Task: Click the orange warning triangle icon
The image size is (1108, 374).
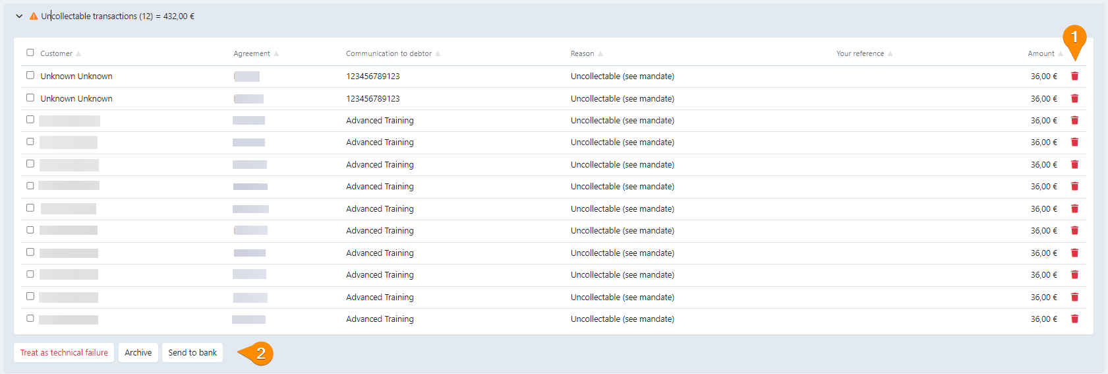Action: (x=34, y=16)
